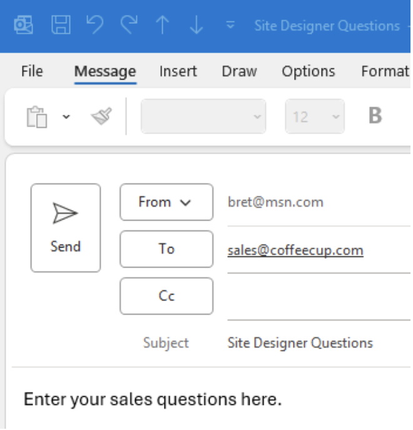Image resolution: width=413 pixels, height=430 pixels.
Task: Open the Format Text tab
Action: click(x=385, y=71)
